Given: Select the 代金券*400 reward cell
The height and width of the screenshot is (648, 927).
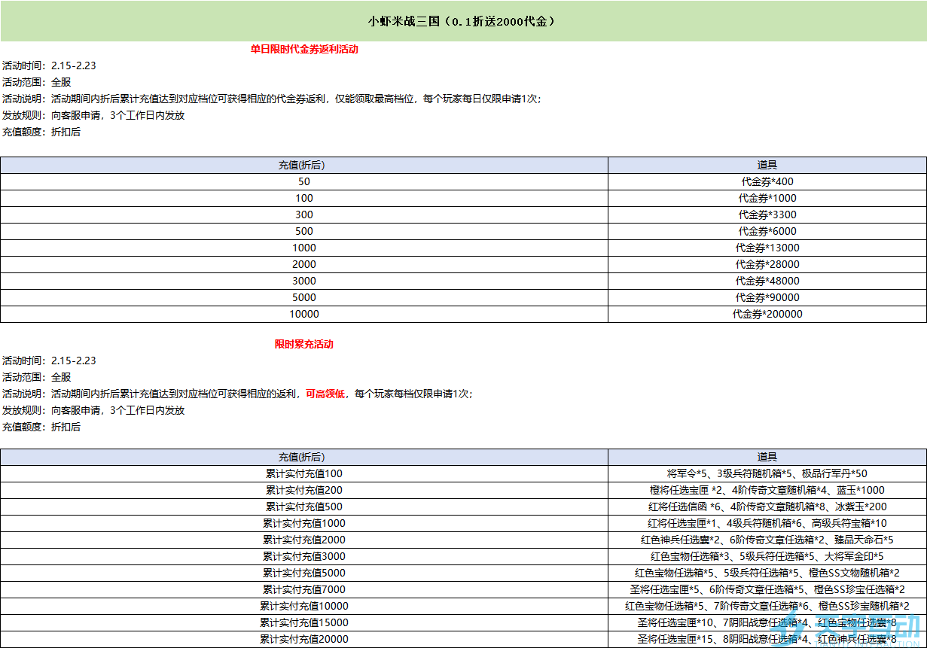Looking at the screenshot, I should coord(767,181).
